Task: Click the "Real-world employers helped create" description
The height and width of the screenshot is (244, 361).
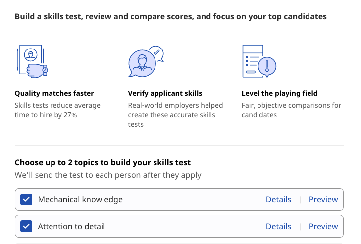Action: tap(175, 115)
